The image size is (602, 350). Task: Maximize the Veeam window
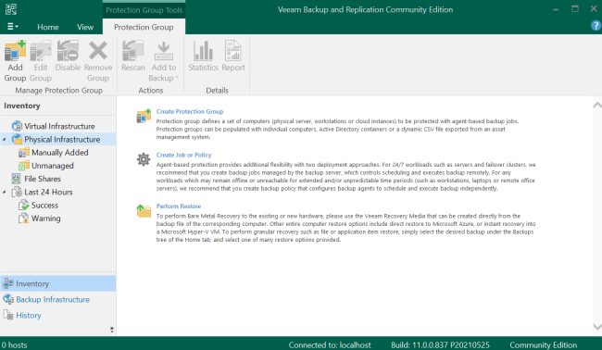575,9
